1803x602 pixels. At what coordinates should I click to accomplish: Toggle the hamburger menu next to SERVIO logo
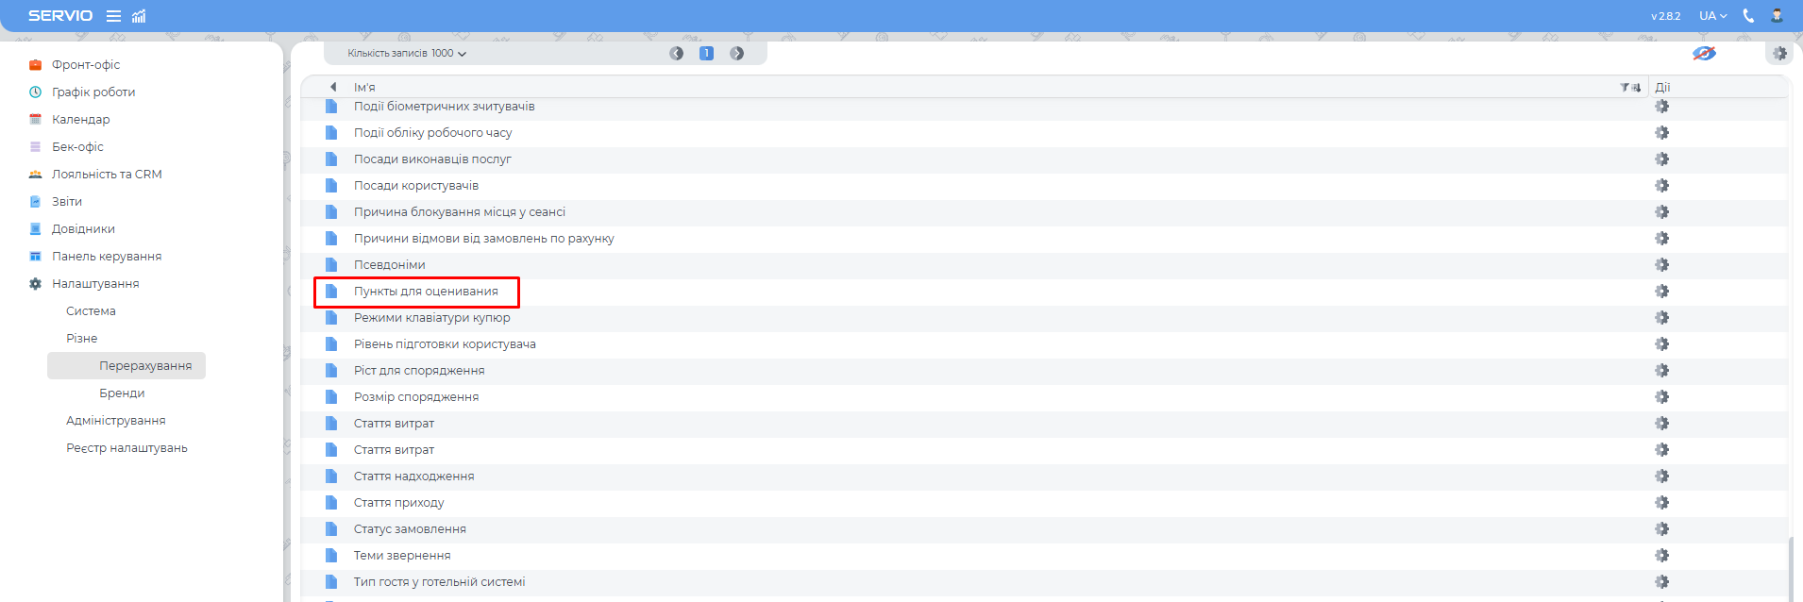(113, 16)
